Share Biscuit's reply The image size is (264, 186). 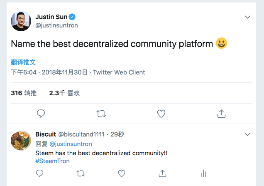click(x=162, y=174)
